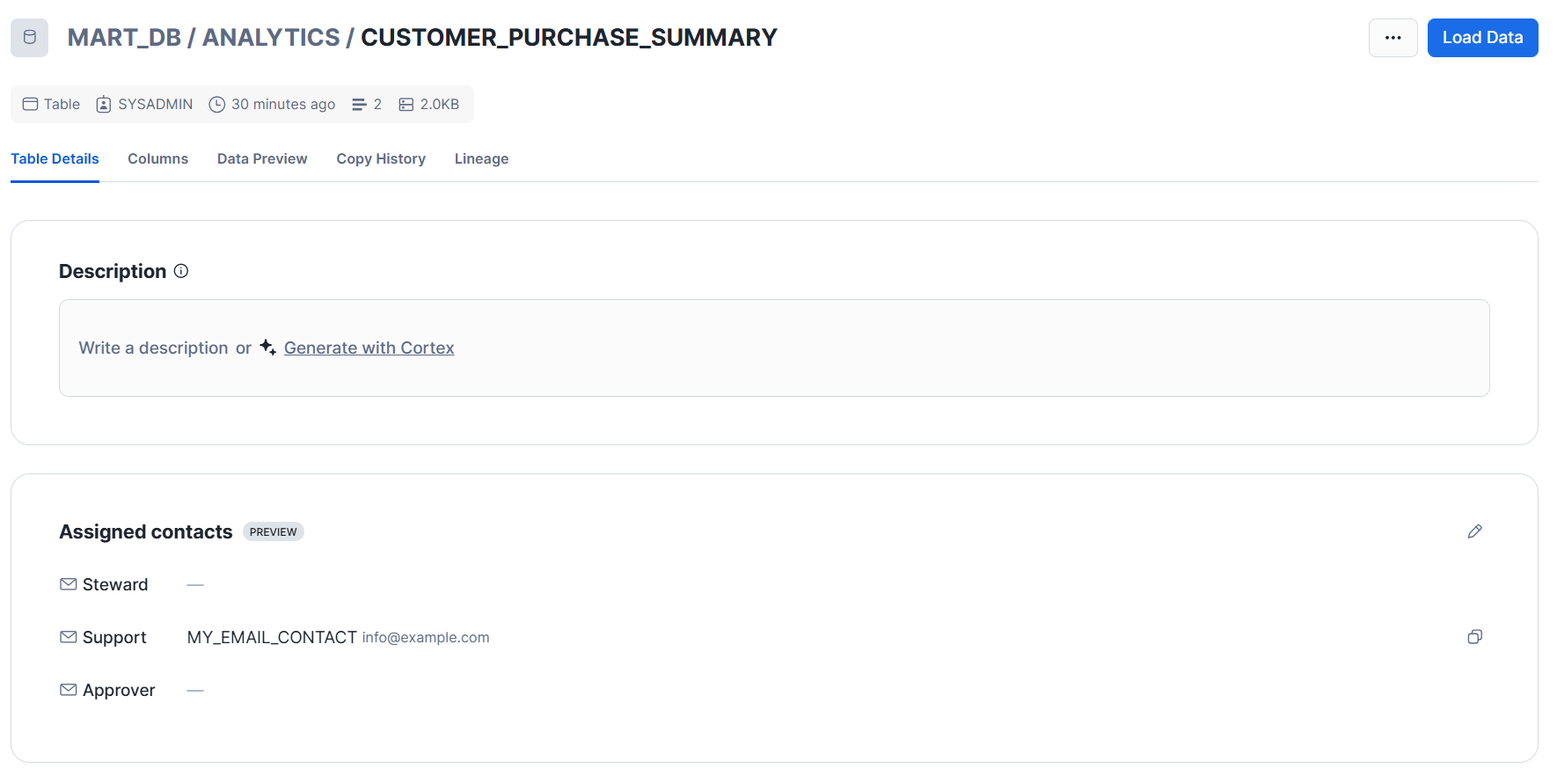Image resolution: width=1557 pixels, height=769 pixels.
Task: Click the Description info icon
Action: pyautogui.click(x=181, y=271)
